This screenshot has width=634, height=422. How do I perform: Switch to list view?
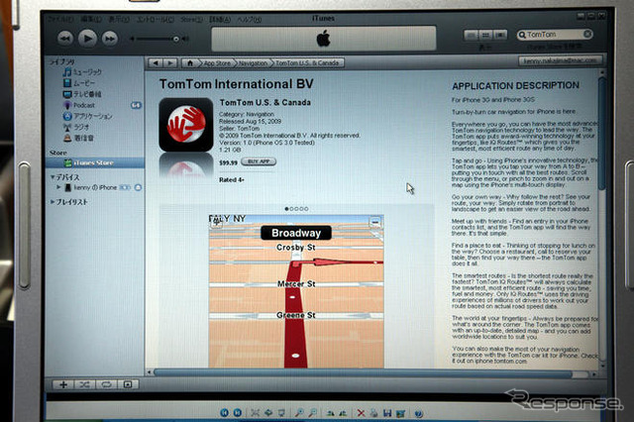click(472, 36)
